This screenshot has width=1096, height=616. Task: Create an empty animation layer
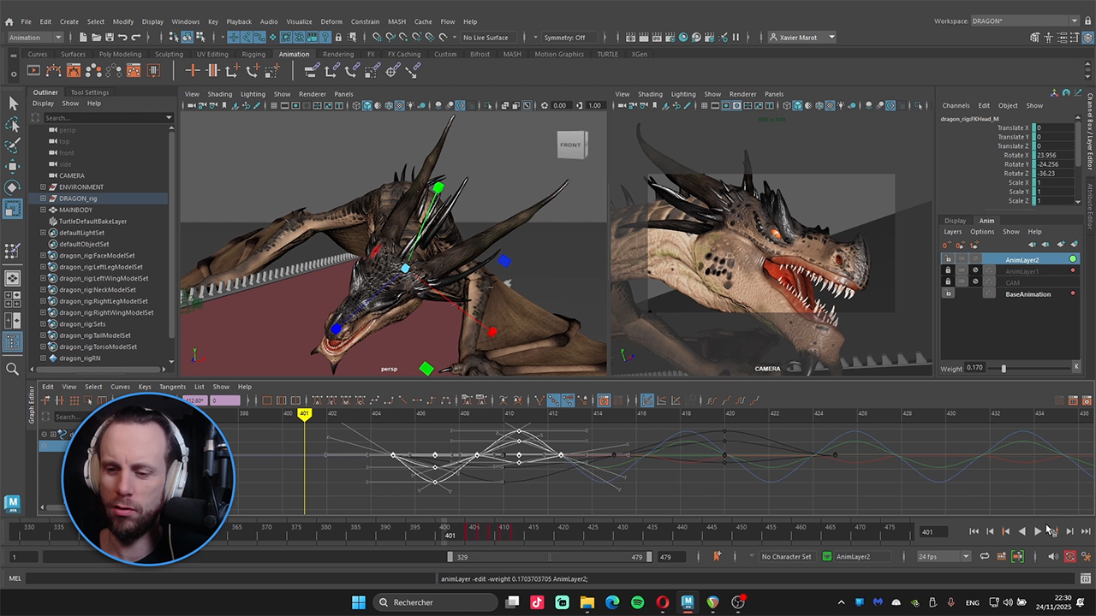pyautogui.click(x=1060, y=245)
